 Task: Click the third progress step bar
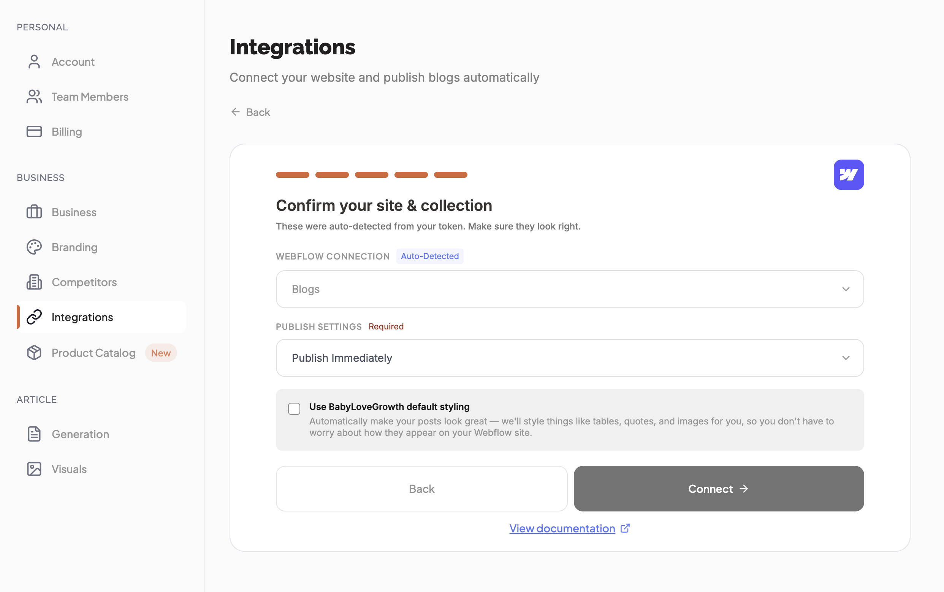coord(372,175)
